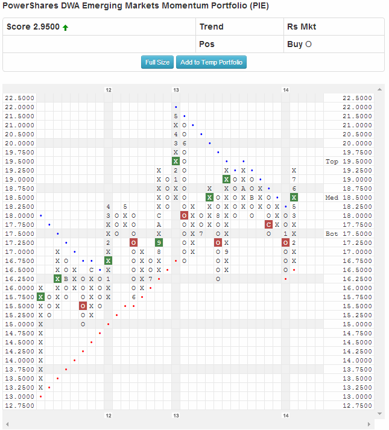Viewport: 389px width, 430px height.
Task: Select the green X box at 15.7500 row
Action: pyautogui.click(x=40, y=297)
